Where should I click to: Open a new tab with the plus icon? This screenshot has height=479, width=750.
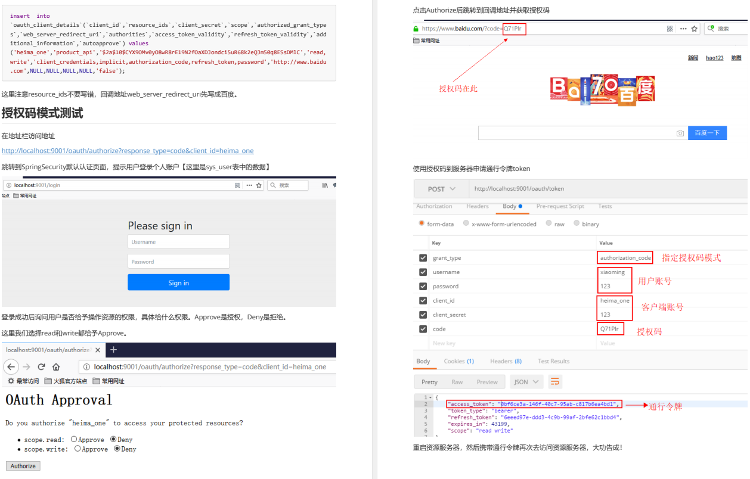[114, 350]
